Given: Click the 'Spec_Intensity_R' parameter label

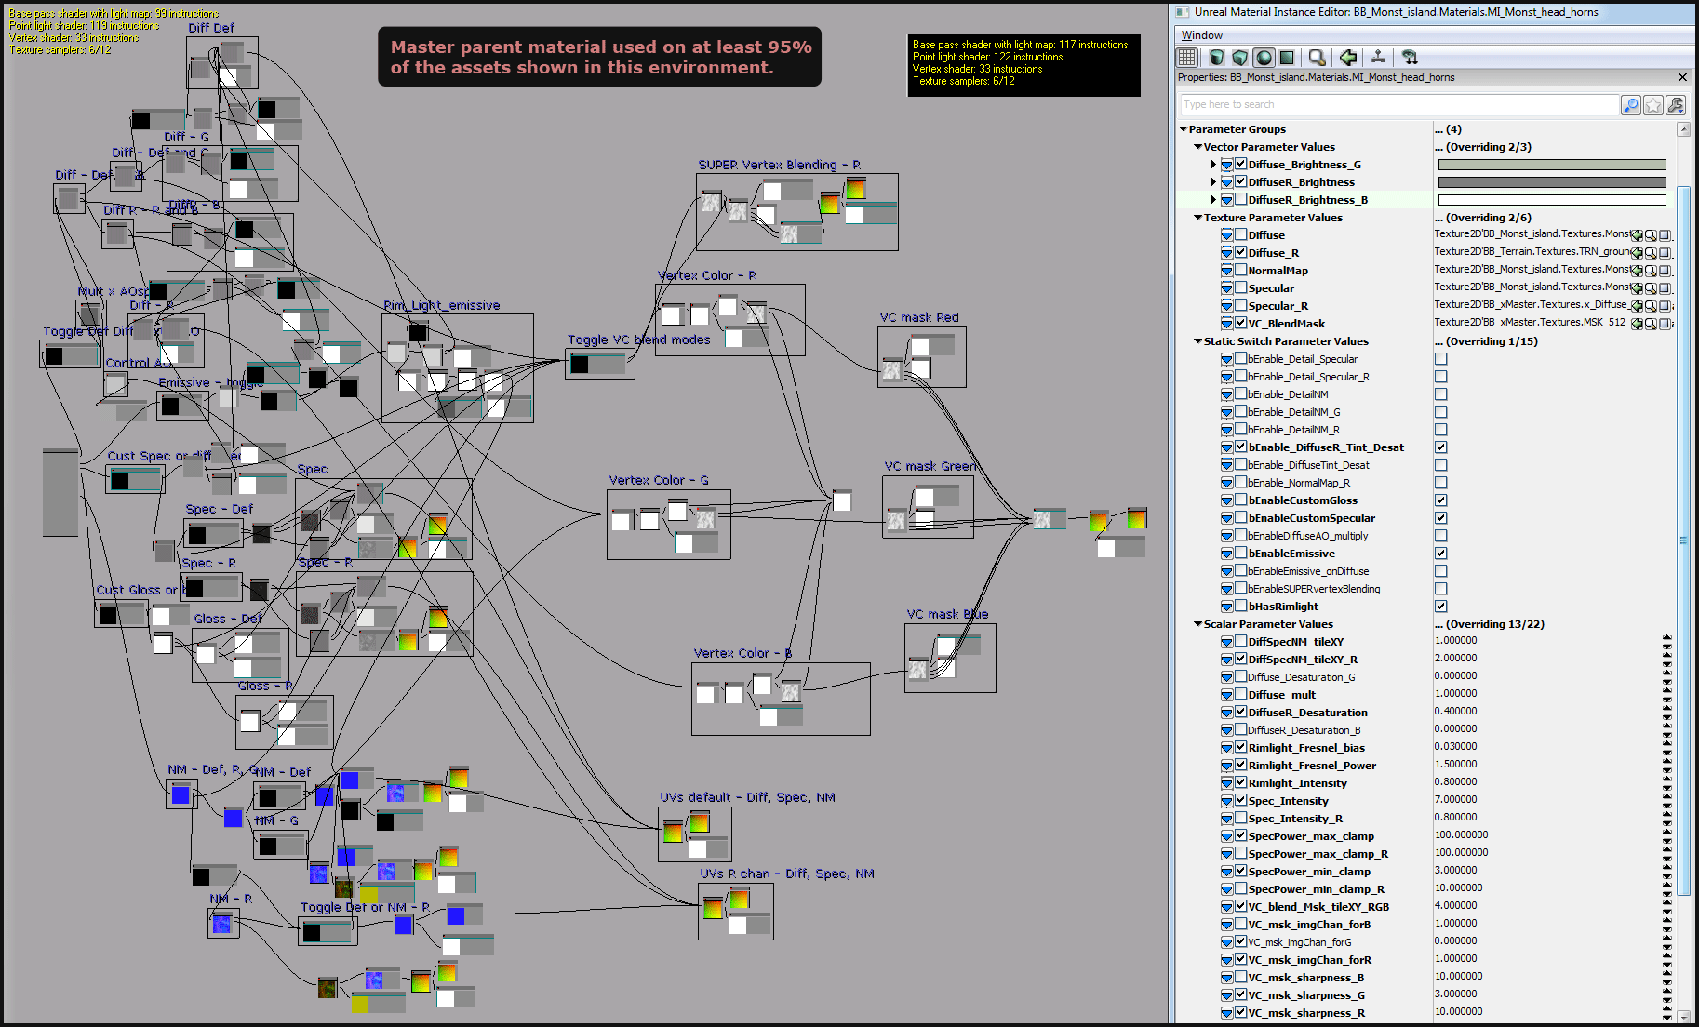Looking at the screenshot, I should tap(1295, 819).
